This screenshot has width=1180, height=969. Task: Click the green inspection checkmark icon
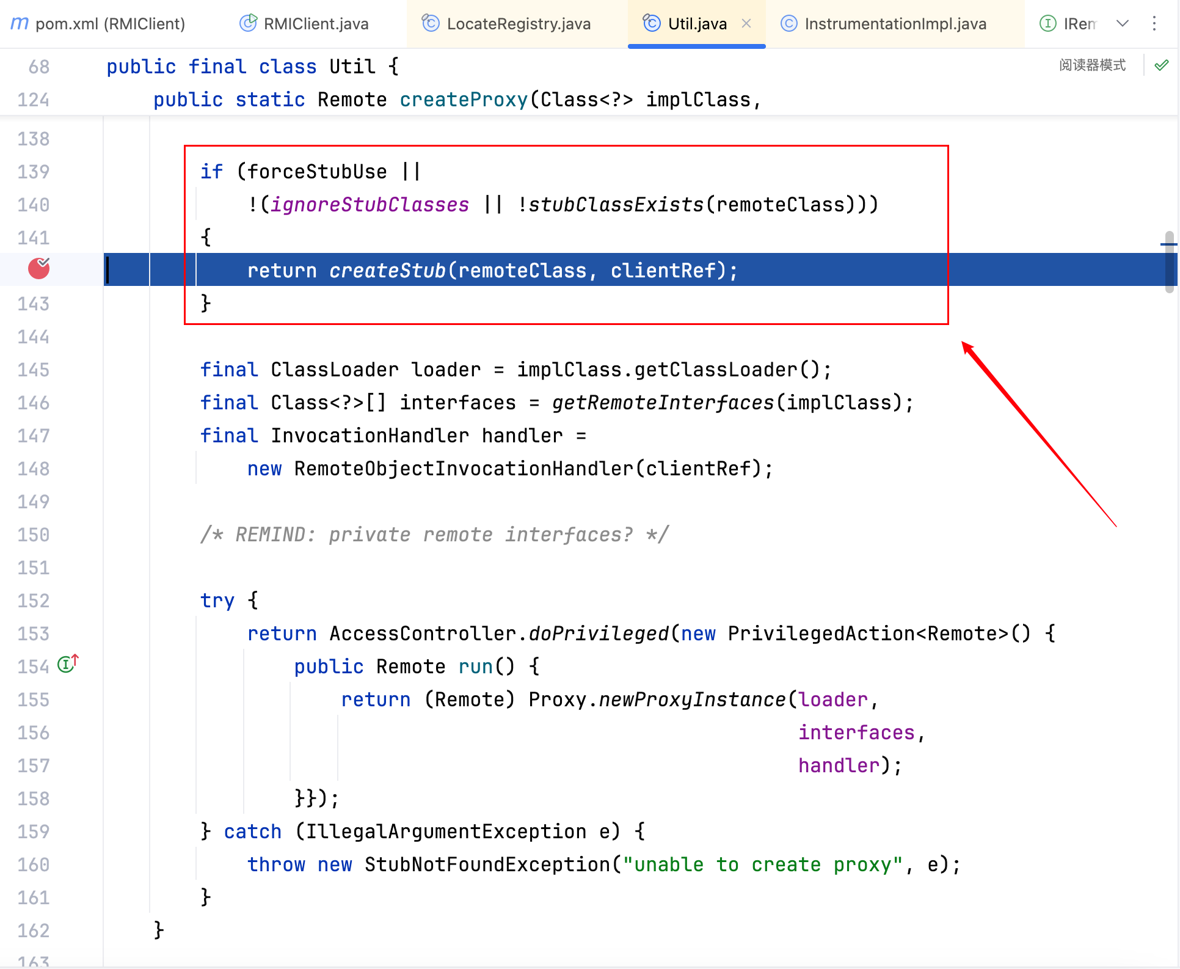(x=1161, y=65)
